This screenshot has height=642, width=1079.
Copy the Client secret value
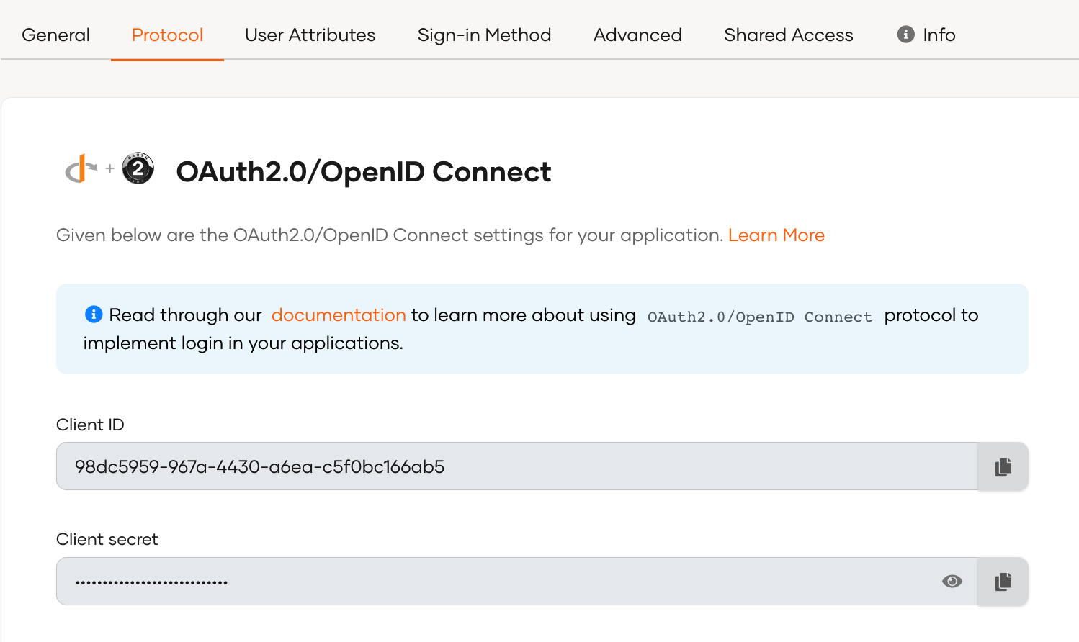pos(1003,582)
